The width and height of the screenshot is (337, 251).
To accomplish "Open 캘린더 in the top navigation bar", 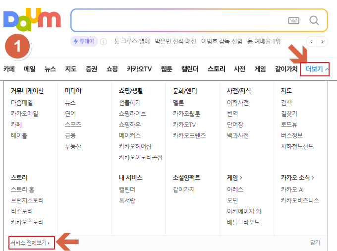I will pyautogui.click(x=190, y=69).
